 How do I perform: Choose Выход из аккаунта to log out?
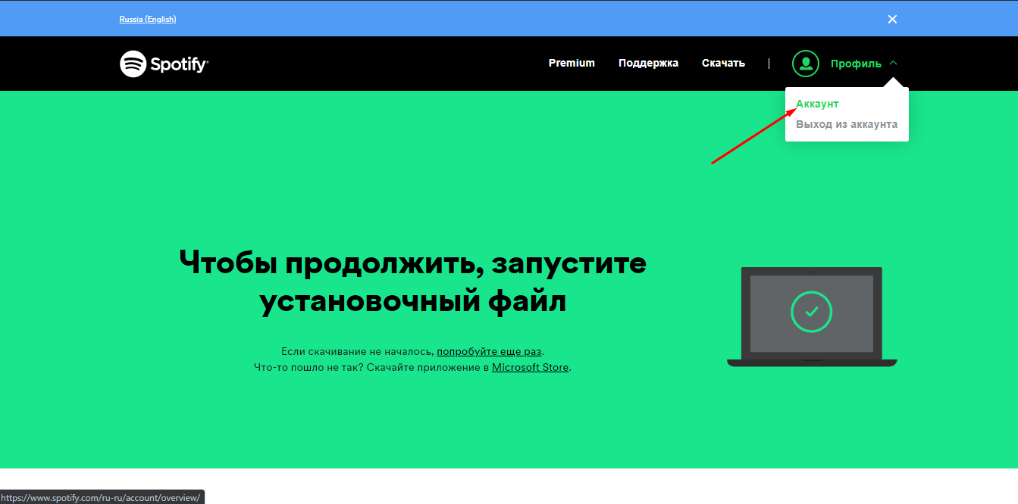pyautogui.click(x=846, y=124)
